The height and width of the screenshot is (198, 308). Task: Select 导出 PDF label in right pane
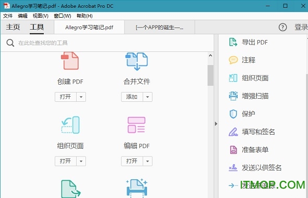point(255,42)
